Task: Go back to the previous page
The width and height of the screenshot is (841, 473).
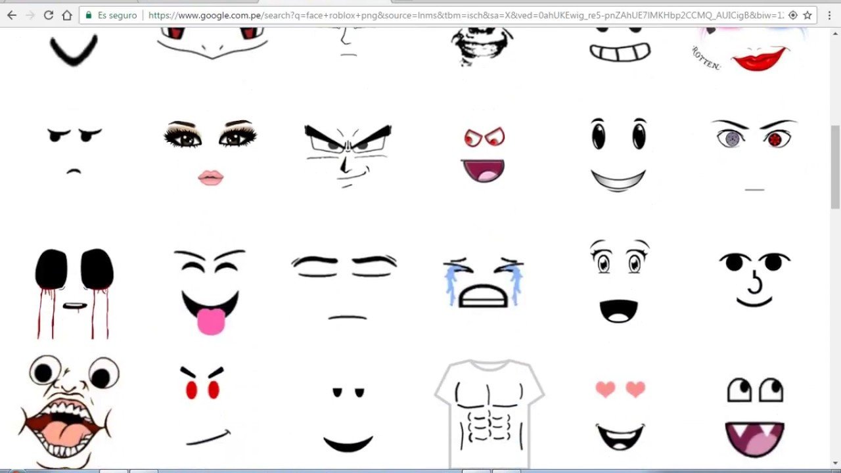Action: coord(12,15)
